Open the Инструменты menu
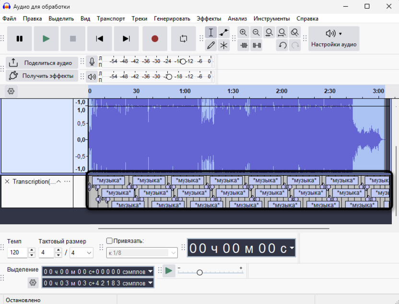 pyautogui.click(x=271, y=19)
